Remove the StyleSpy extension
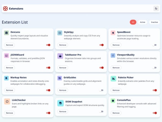Screen dimensions: 162x122 click(x=63, y=45)
